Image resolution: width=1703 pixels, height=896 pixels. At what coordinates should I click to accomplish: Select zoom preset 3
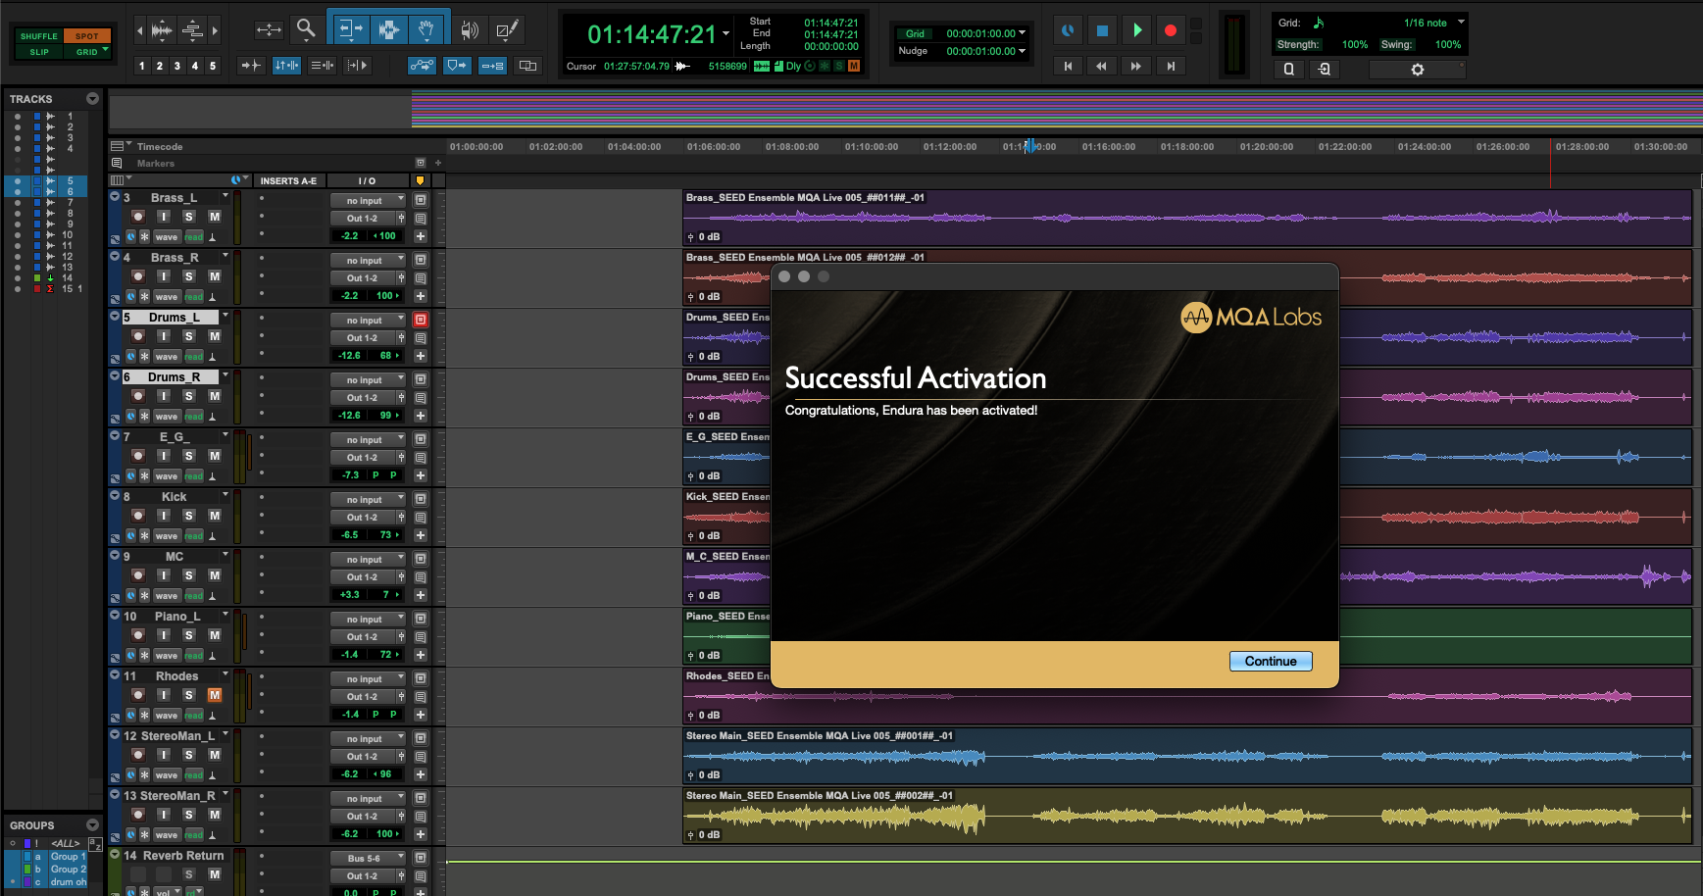tap(177, 66)
